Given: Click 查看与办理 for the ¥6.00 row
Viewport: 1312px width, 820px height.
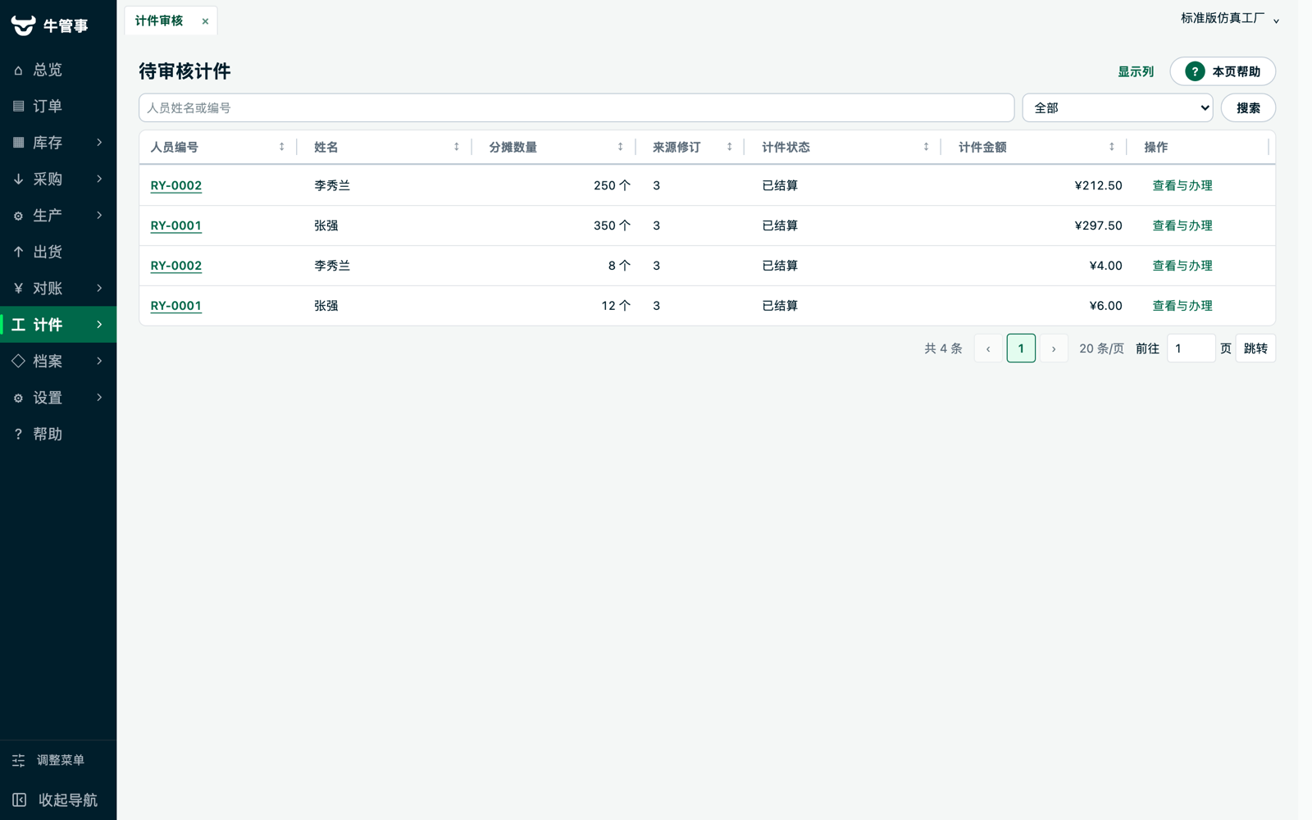Looking at the screenshot, I should coord(1182,306).
